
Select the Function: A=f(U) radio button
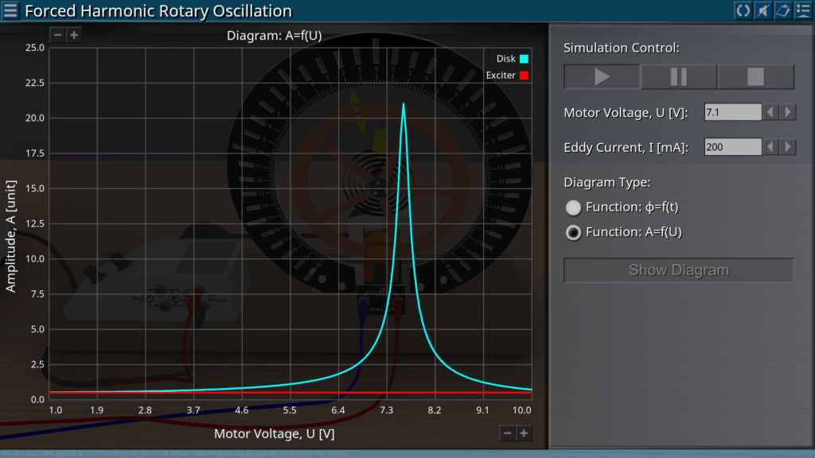[573, 233]
